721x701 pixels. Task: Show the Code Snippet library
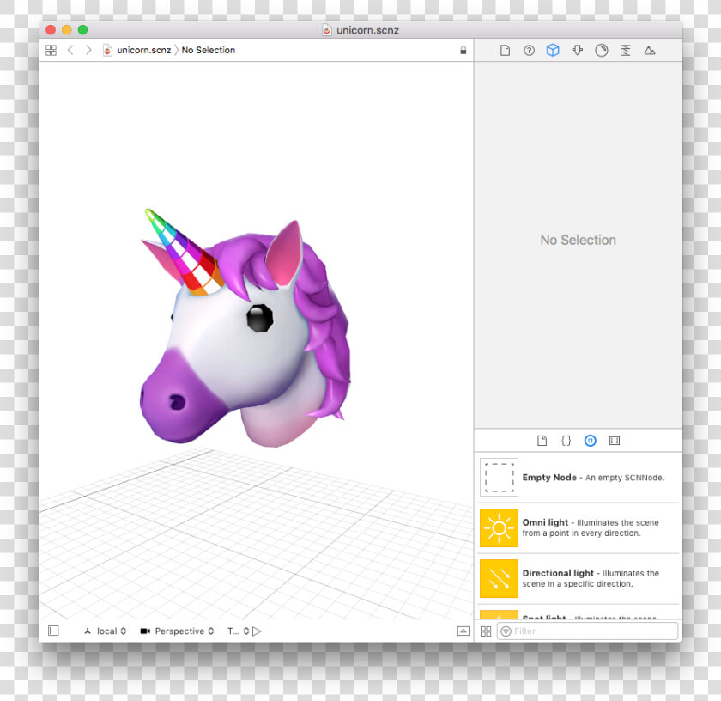tap(566, 441)
